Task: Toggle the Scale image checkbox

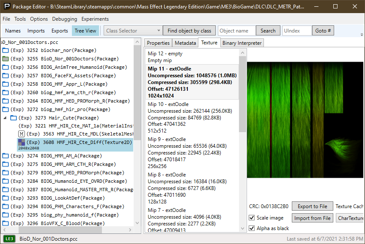Action: tap(252, 218)
